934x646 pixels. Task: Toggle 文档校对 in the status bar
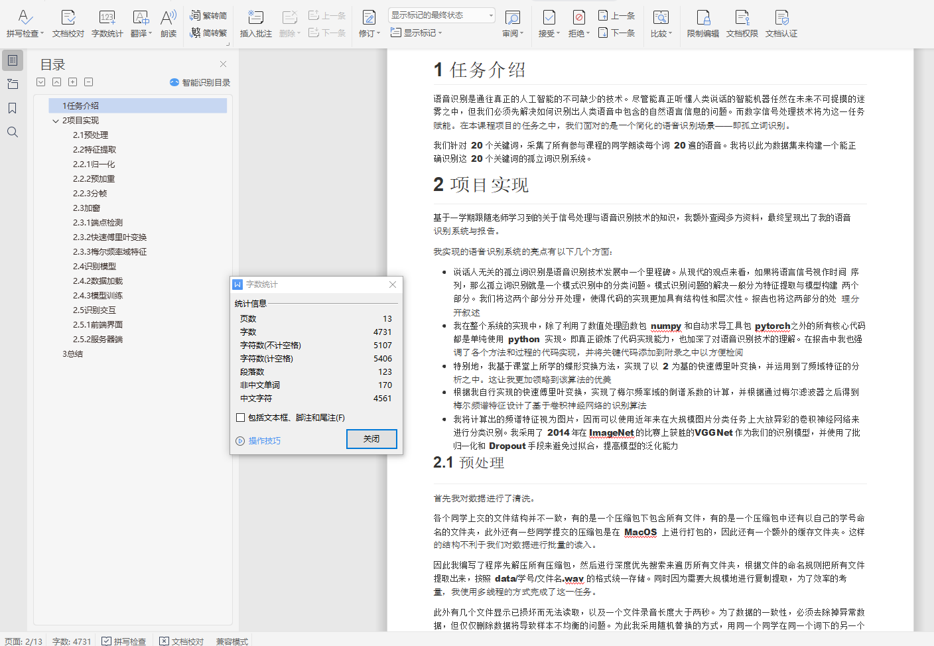pyautogui.click(x=182, y=641)
